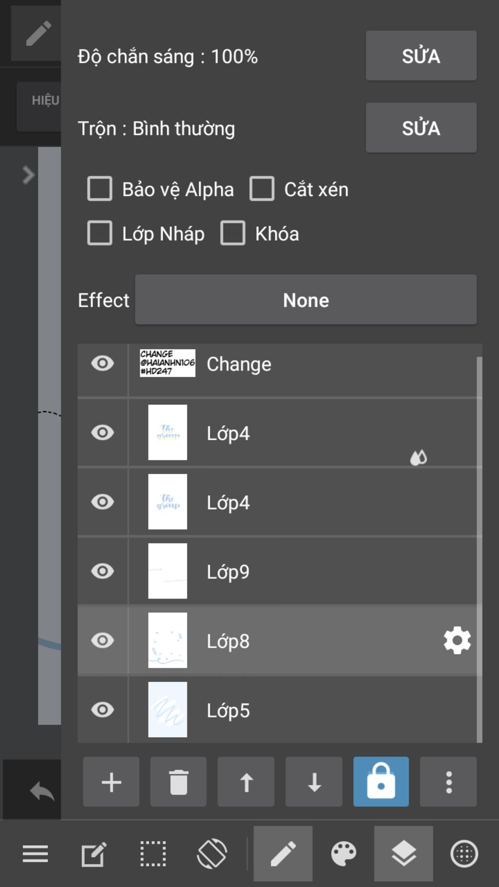Toggle the blue layer lock icon

pos(381,782)
